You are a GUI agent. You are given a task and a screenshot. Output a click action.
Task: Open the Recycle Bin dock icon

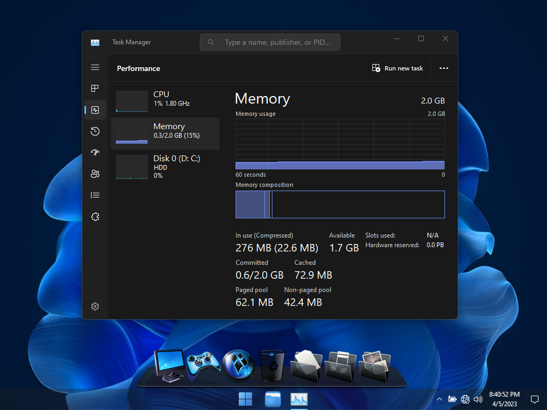272,366
